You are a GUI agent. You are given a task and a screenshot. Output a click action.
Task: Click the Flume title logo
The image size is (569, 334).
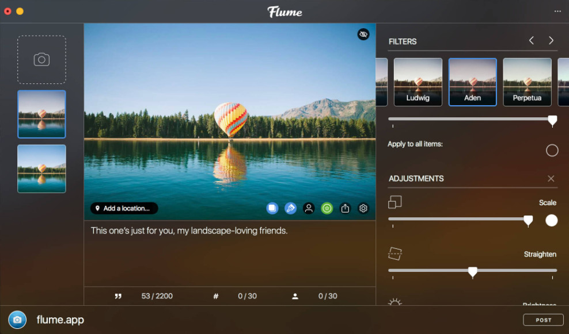click(285, 12)
